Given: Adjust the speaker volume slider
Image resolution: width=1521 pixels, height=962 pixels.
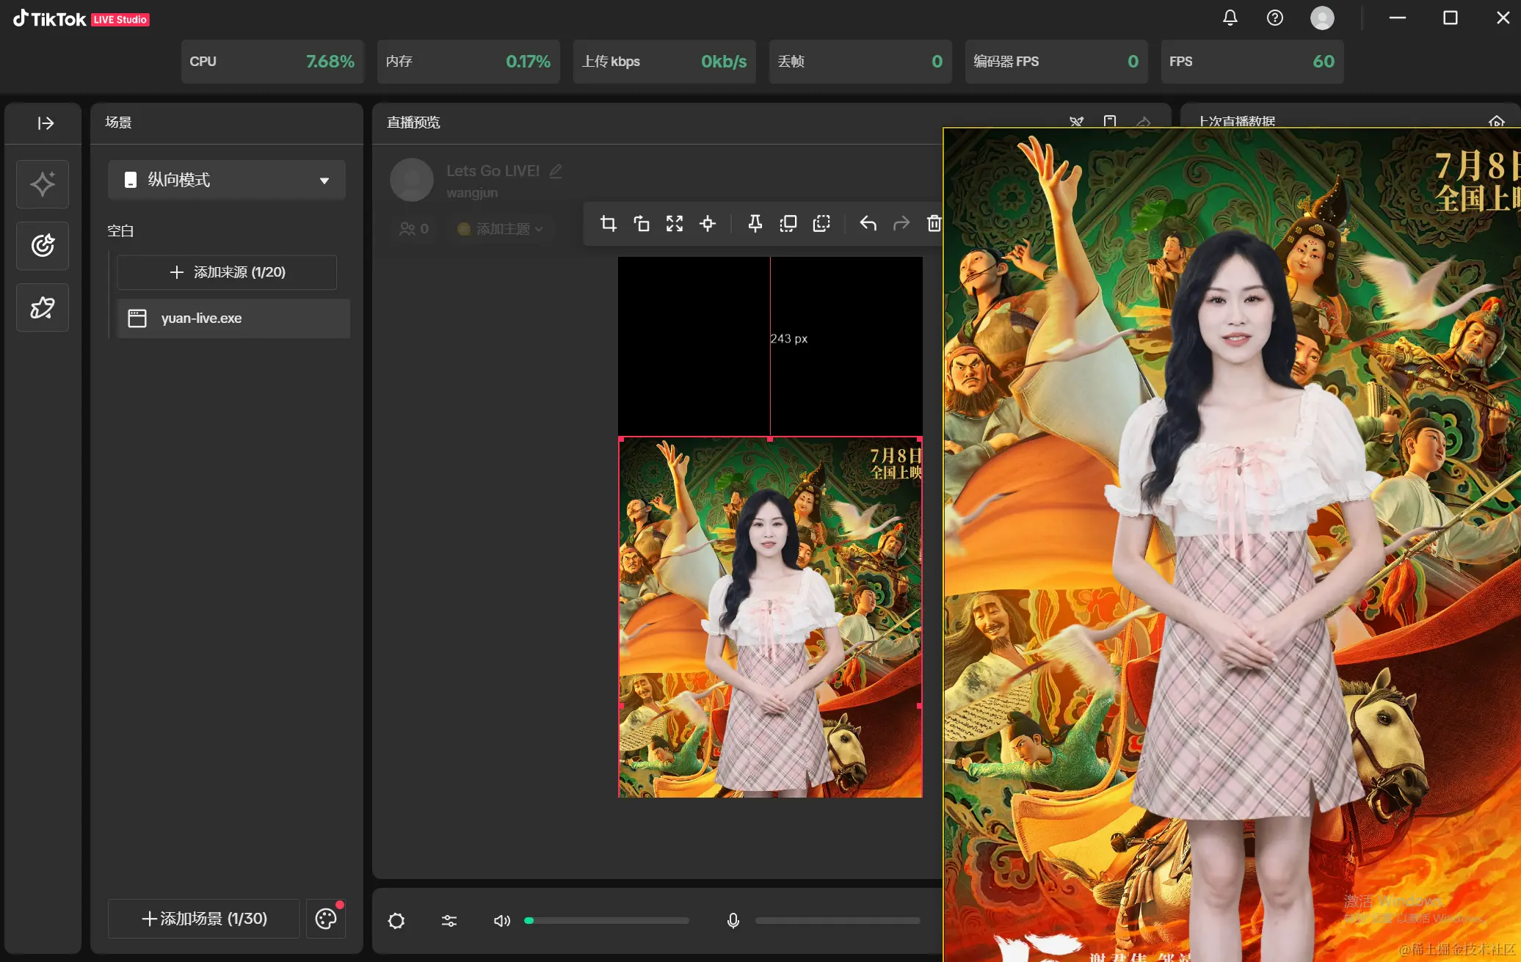Looking at the screenshot, I should click(x=606, y=920).
